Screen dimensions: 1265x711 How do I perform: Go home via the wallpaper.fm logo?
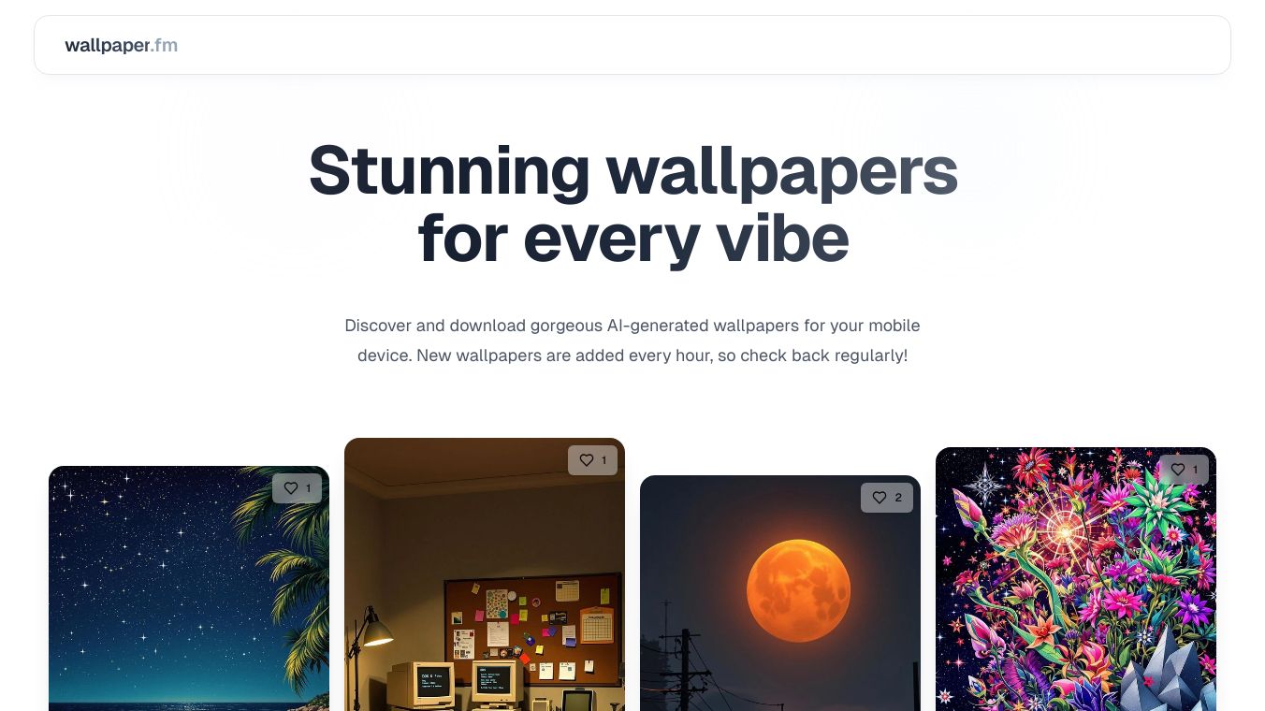121,45
